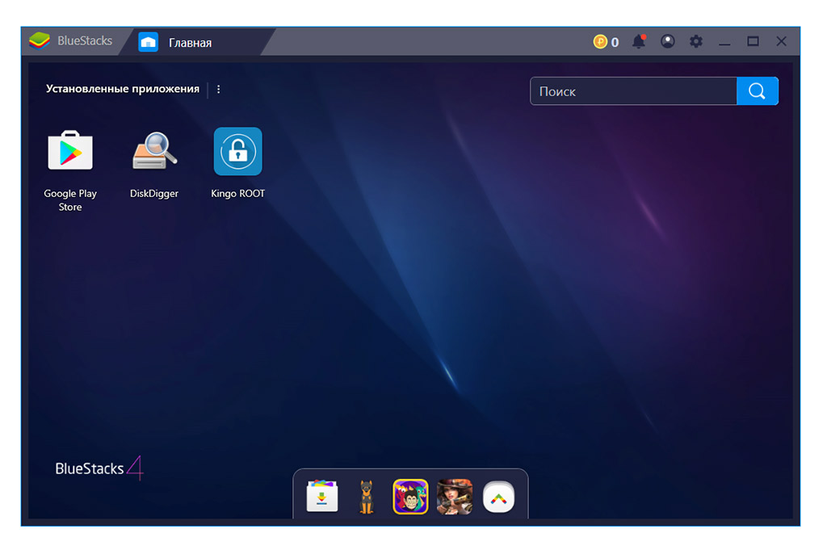827x550 pixels.
Task: Click the BlueStacks logo in title bar
Action: (40, 40)
